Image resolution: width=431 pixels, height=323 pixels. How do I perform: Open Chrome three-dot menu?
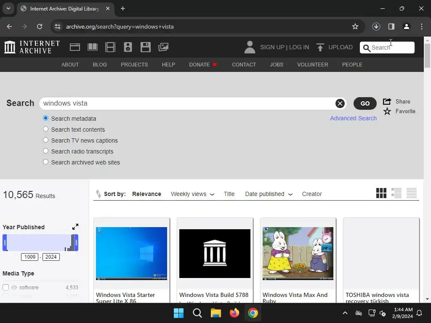(422, 26)
